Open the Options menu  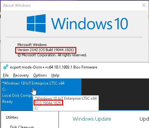click(40, 75)
